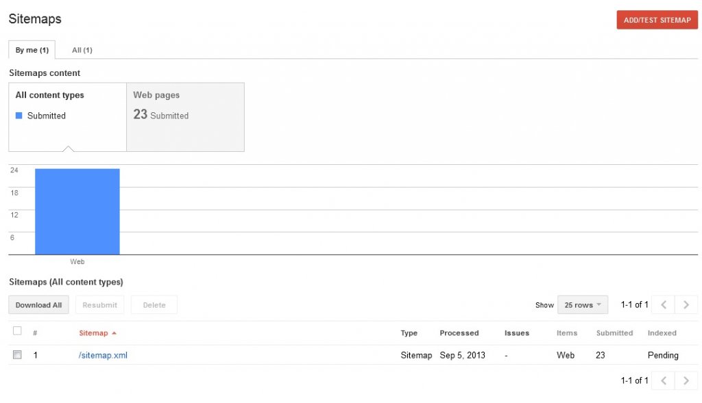Viewport: 702px width, 403px height.
Task: Click the bottom previous page arrow
Action: (664, 380)
